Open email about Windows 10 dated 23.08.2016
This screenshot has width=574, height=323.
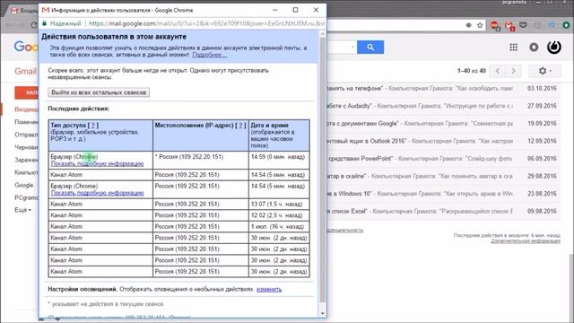tap(443, 194)
